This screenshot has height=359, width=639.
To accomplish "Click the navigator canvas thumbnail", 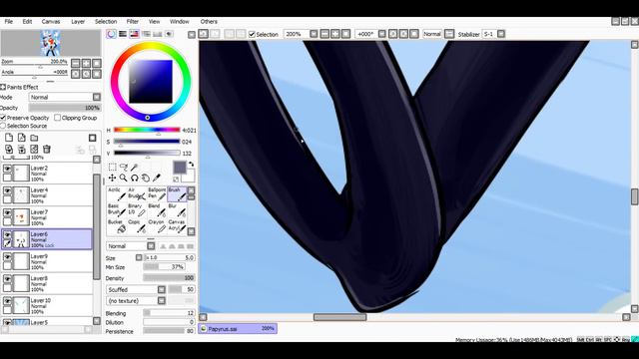I will pos(51,43).
